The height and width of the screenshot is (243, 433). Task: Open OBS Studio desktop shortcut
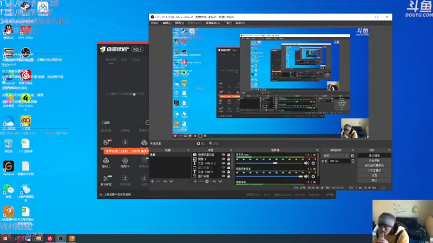pos(25,52)
